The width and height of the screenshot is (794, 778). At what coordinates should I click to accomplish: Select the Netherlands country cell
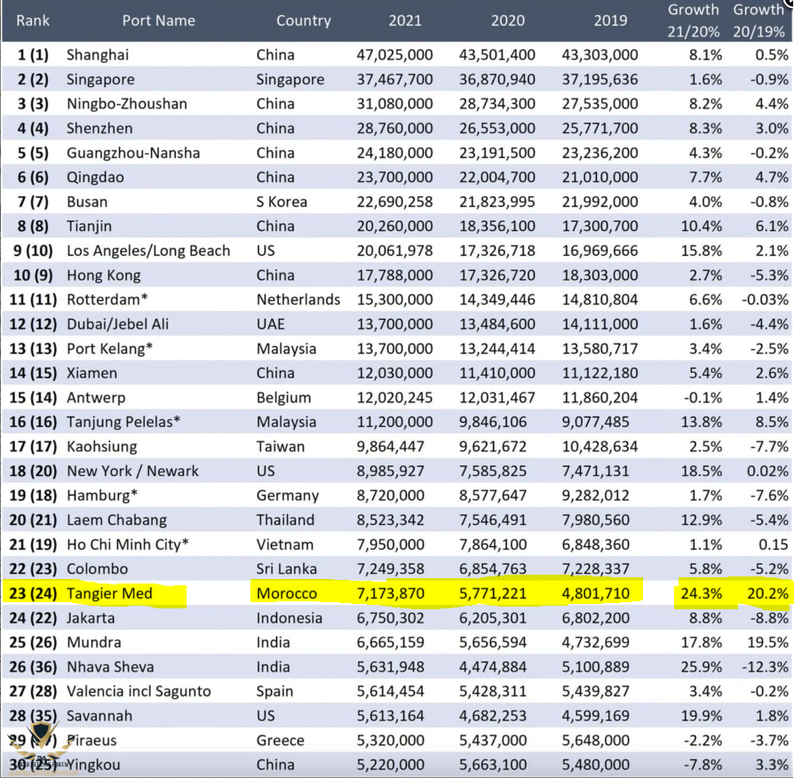[298, 299]
